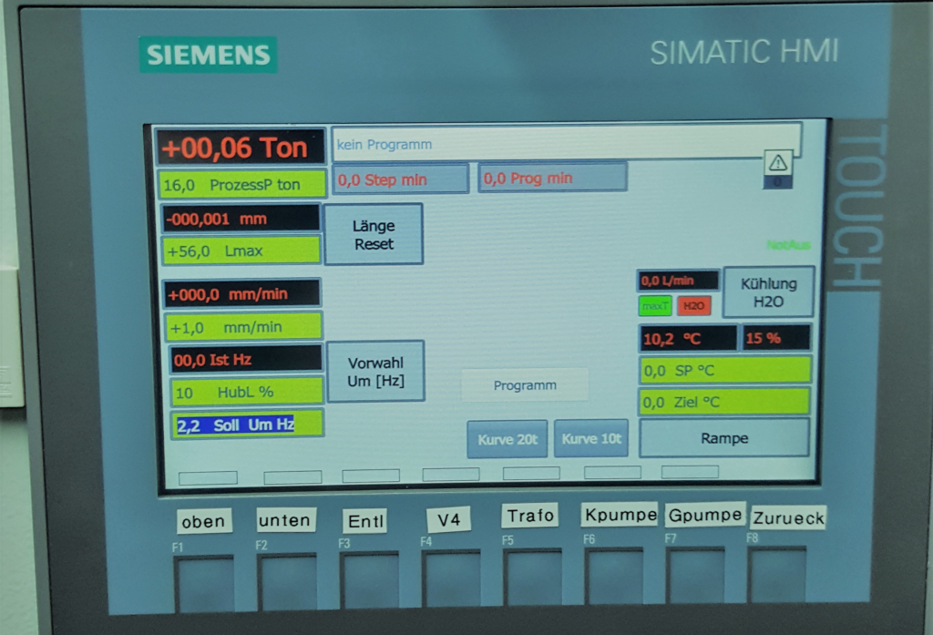
Task: Select the Kurve 20t curve
Action: coord(508,439)
